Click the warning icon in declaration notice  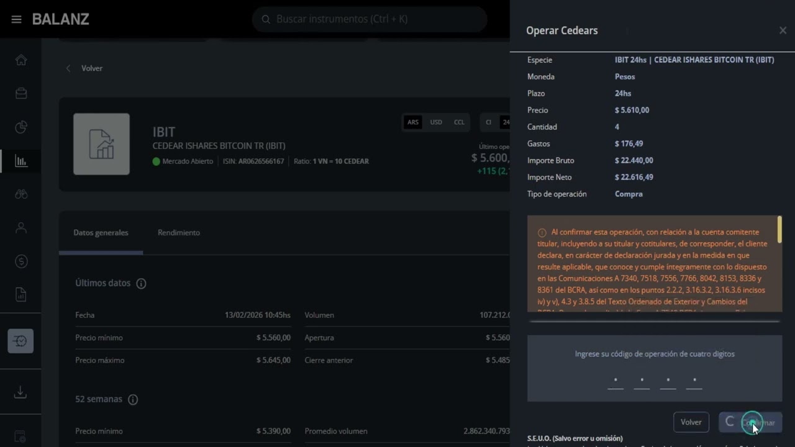click(542, 233)
